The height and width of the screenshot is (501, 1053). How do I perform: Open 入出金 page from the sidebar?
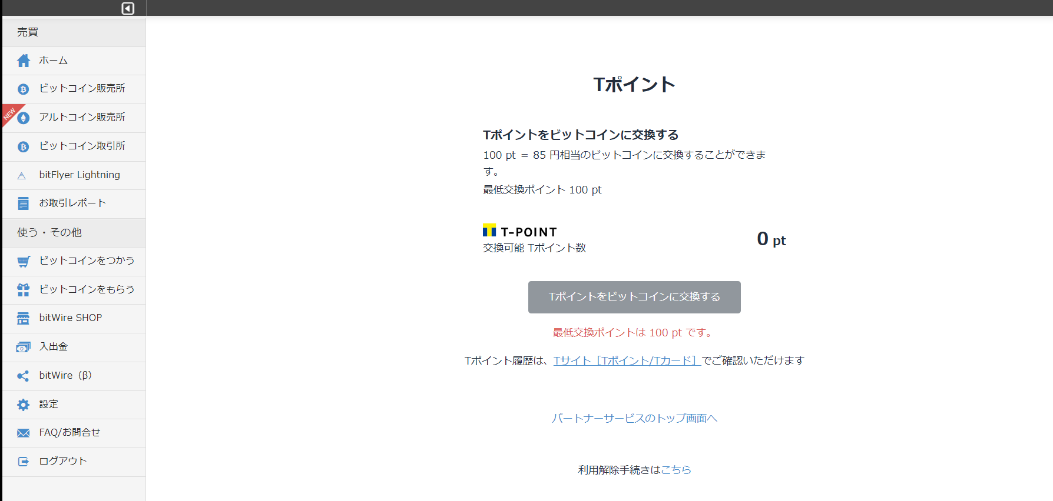coord(74,347)
